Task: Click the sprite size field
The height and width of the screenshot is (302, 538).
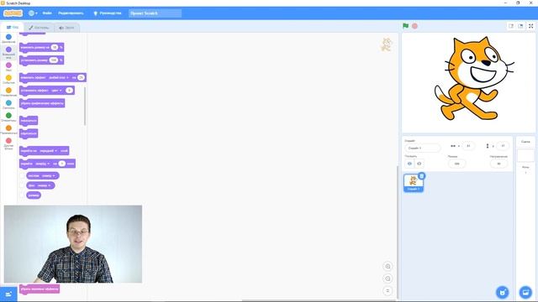Action: pyautogui.click(x=456, y=164)
